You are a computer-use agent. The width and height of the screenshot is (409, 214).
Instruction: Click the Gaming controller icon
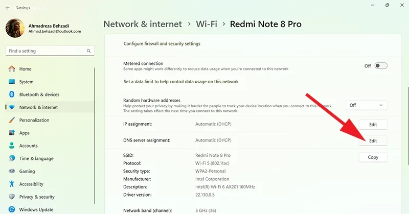[12, 171]
